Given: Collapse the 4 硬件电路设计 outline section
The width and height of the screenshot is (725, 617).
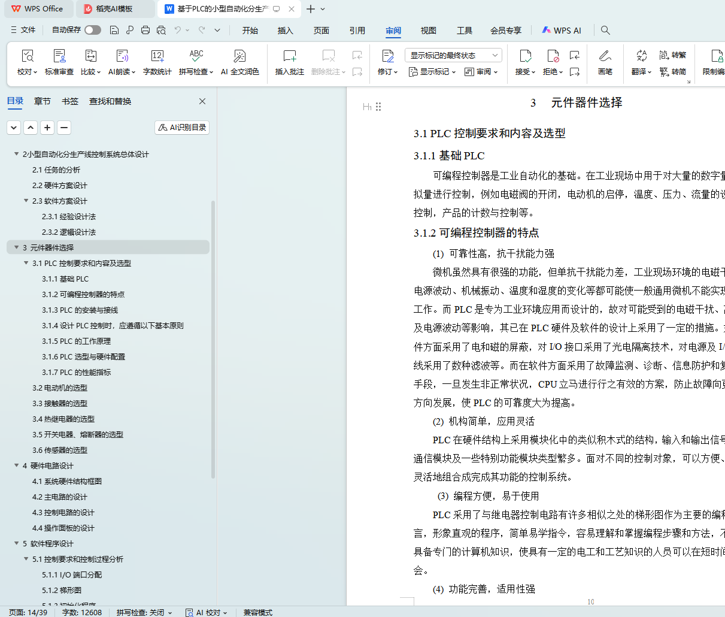Looking at the screenshot, I should tap(16, 465).
